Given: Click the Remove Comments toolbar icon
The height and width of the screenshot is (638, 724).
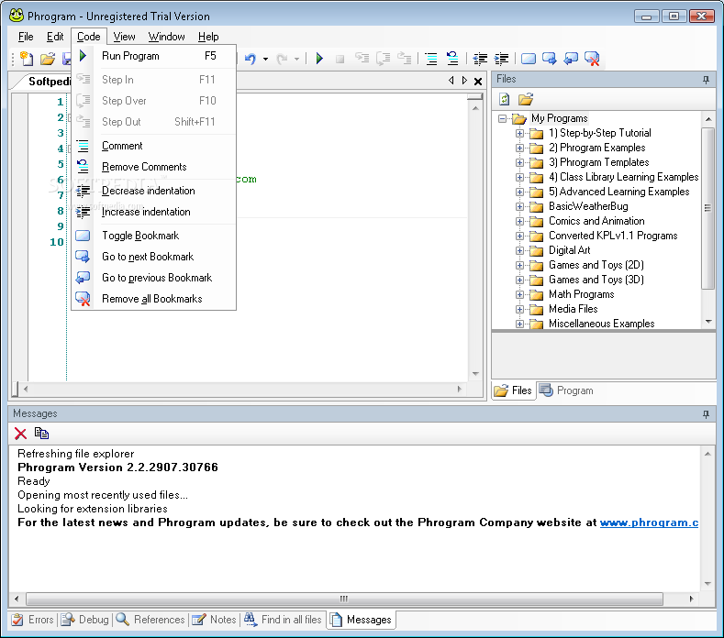Looking at the screenshot, I should pyautogui.click(x=452, y=58).
